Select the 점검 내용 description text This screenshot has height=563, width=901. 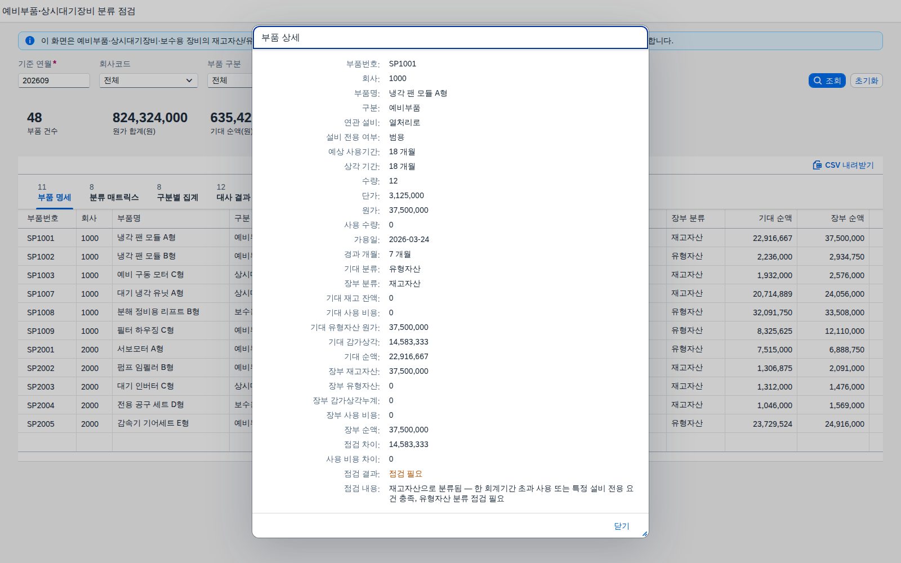coord(511,494)
